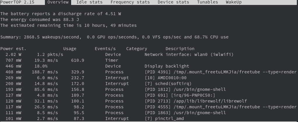298x122 pixels.
Task: Switch to the Overview tab
Action: click(58, 2)
